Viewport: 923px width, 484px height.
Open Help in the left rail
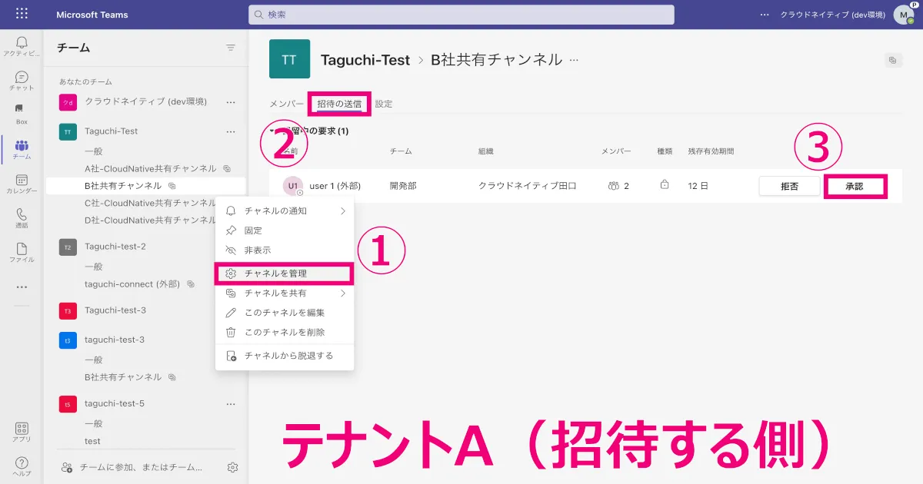[x=22, y=466]
